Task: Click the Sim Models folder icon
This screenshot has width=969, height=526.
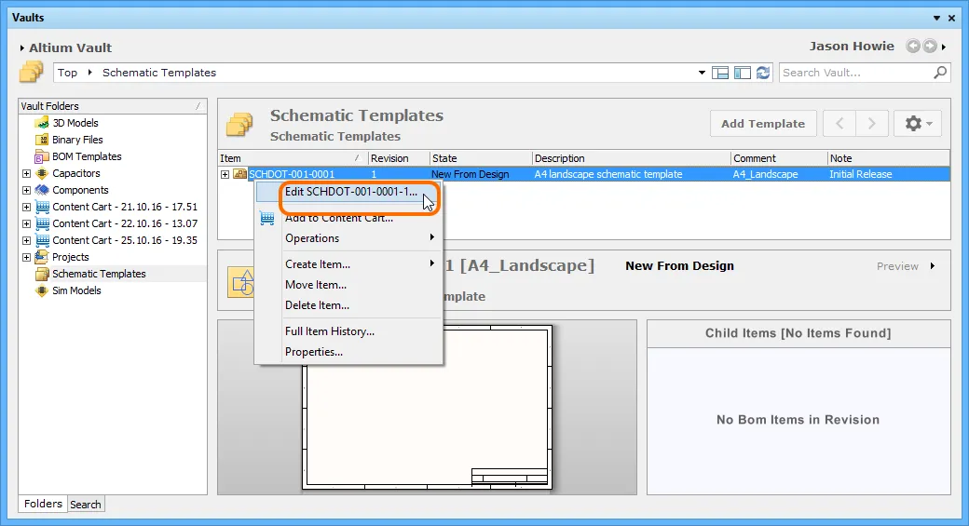Action: (42, 290)
